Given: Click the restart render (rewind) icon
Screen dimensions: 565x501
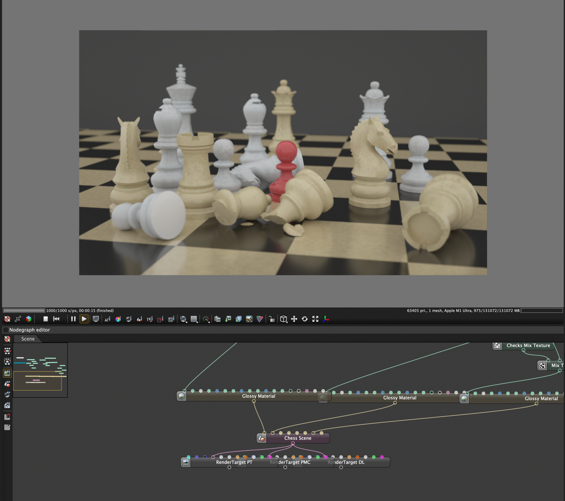Looking at the screenshot, I should (56, 319).
